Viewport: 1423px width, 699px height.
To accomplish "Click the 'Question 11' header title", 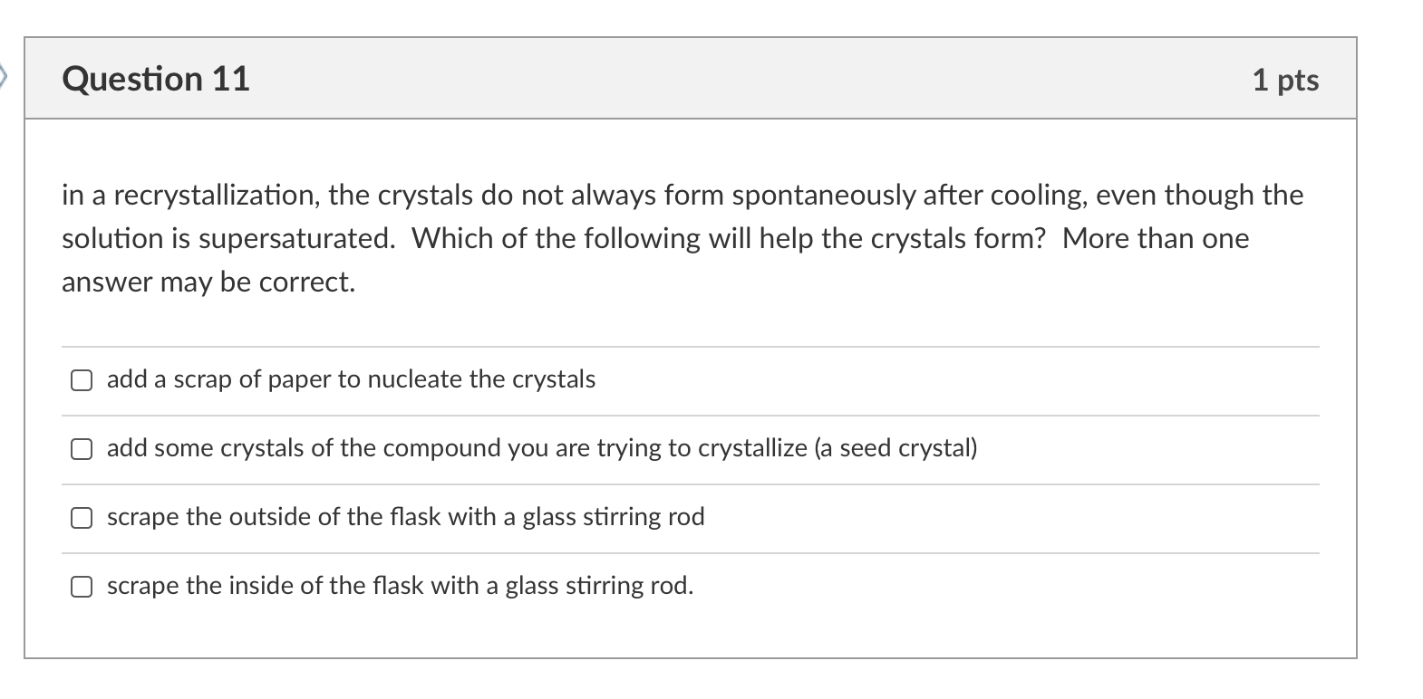I will coord(155,80).
